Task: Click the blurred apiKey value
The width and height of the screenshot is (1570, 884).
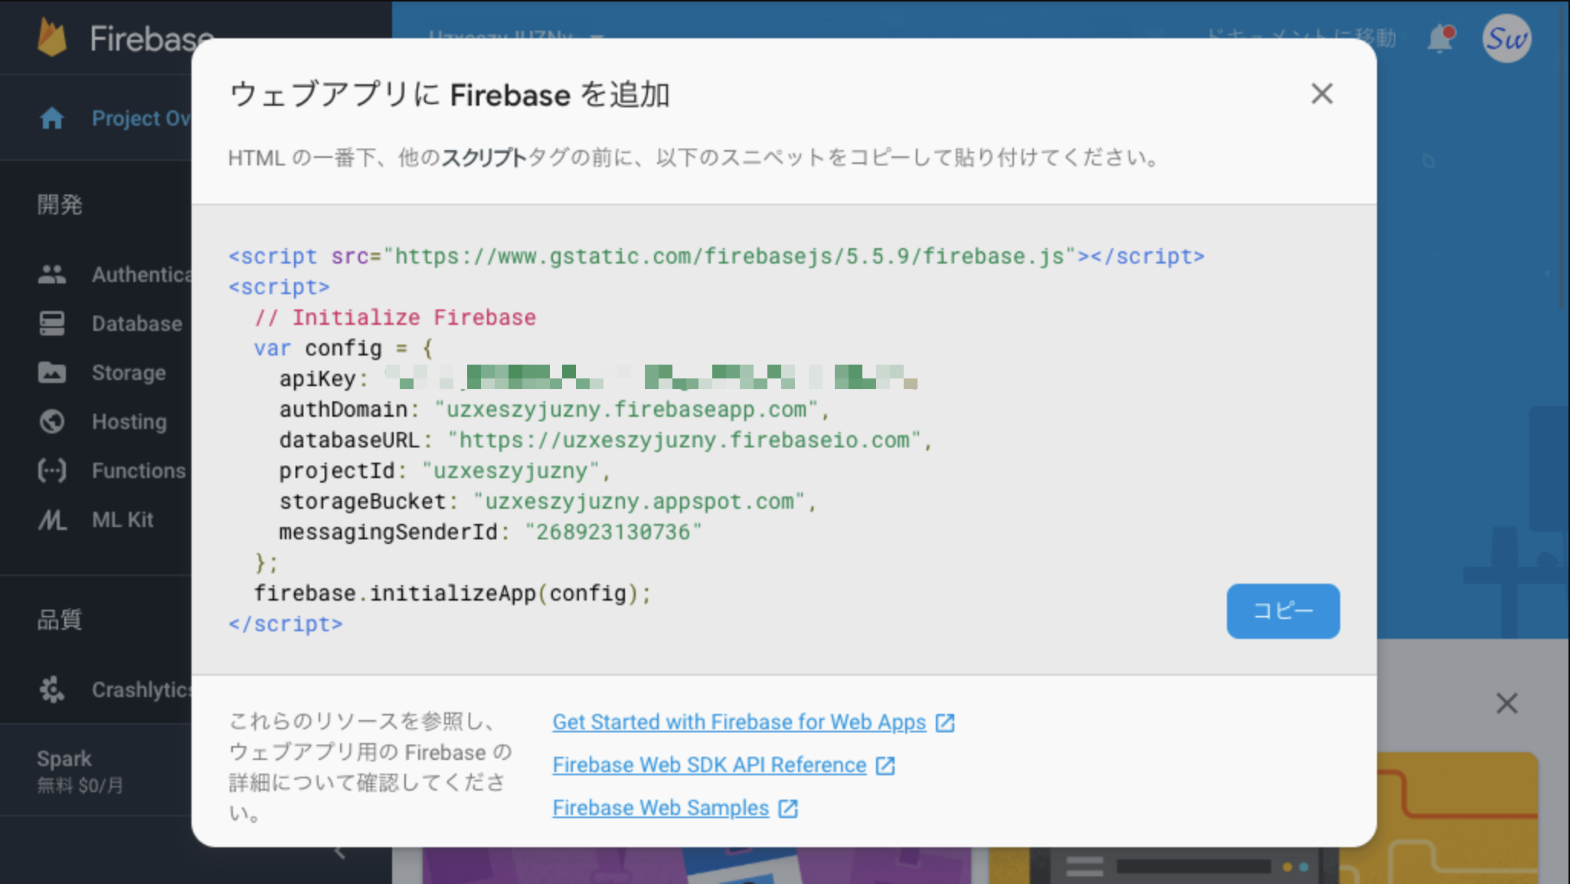Action: (x=651, y=378)
